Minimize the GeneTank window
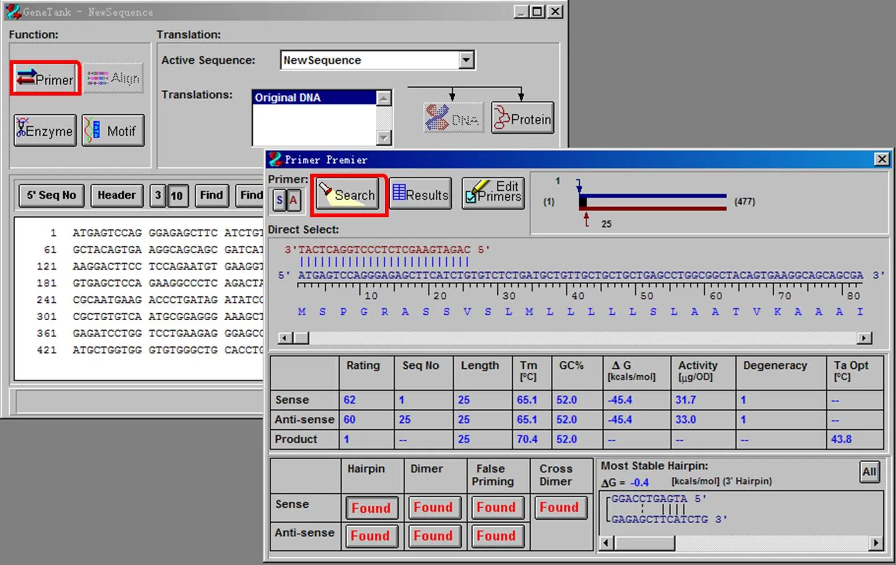The image size is (896, 565). [521, 12]
